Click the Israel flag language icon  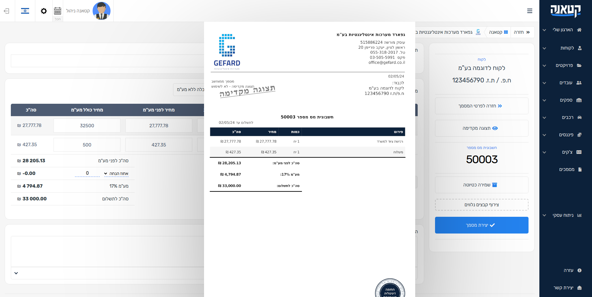pyautogui.click(x=25, y=11)
